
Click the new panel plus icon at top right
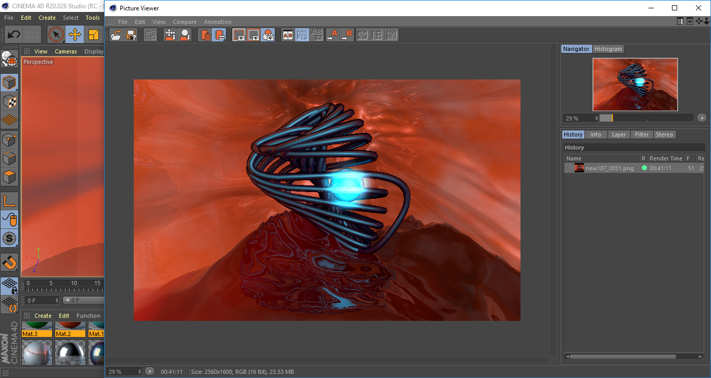pyautogui.click(x=690, y=21)
